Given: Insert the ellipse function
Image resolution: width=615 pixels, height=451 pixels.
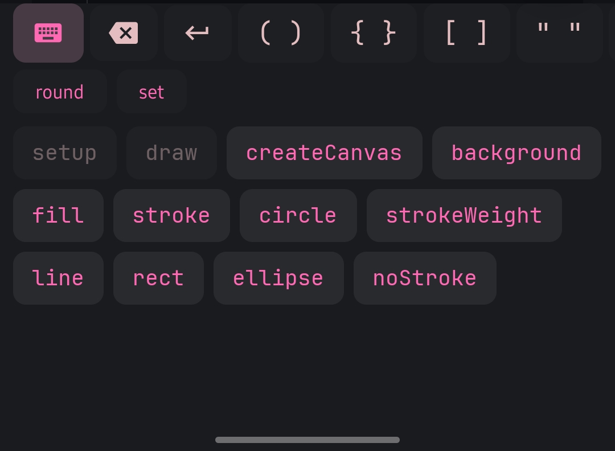Looking at the screenshot, I should click(x=278, y=278).
